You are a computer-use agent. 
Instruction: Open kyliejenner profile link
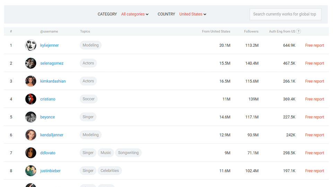tap(50, 45)
